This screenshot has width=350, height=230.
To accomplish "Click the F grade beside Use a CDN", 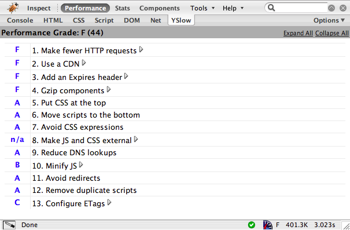I will point(17,63).
